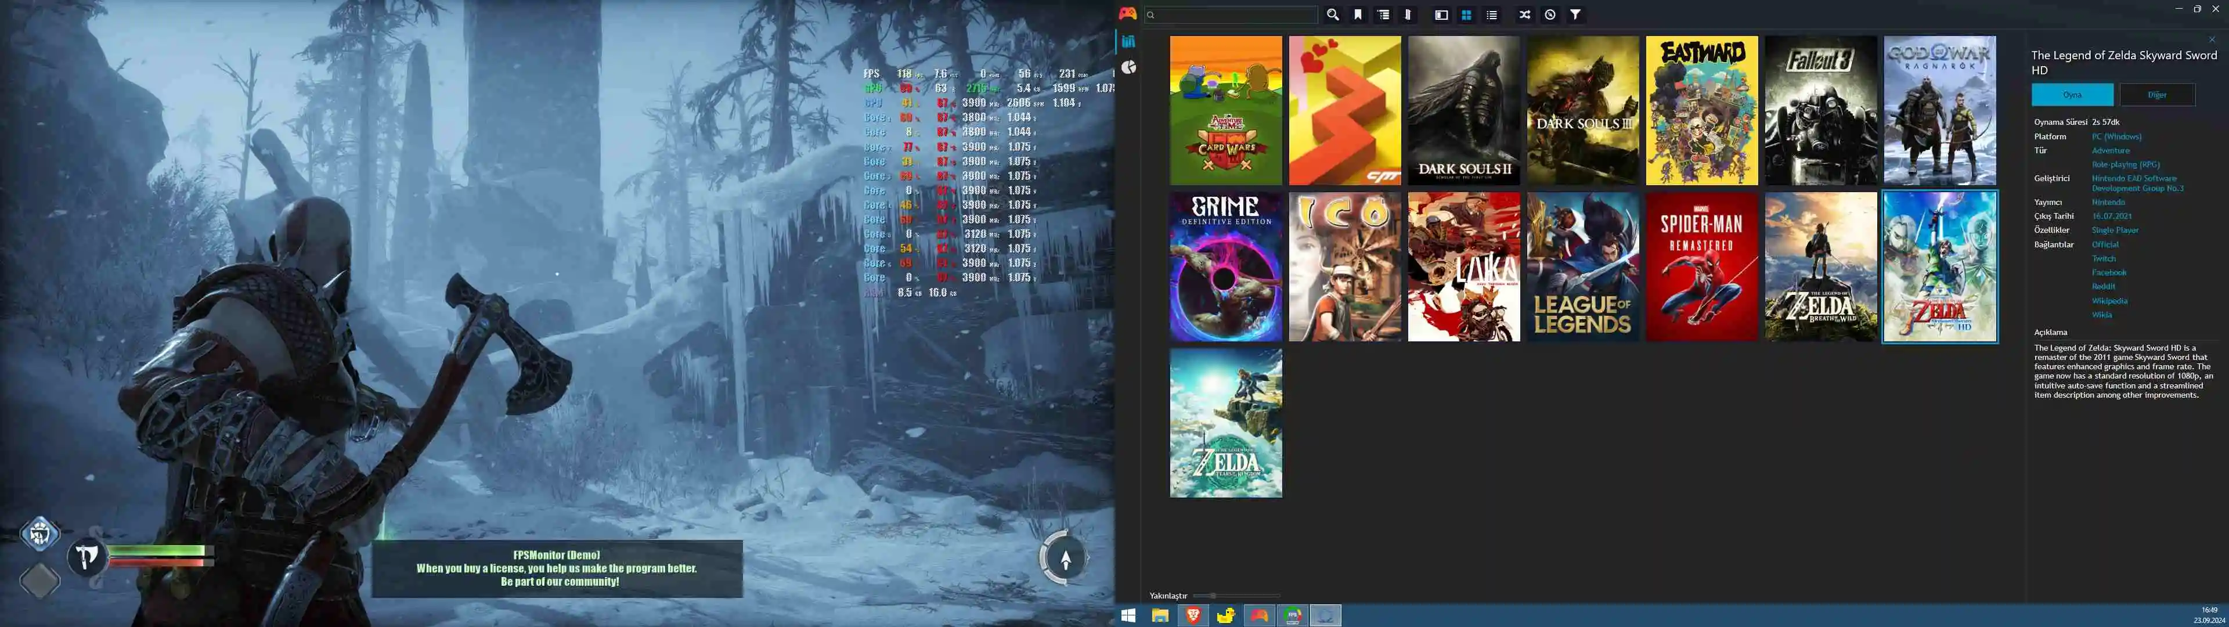The width and height of the screenshot is (2229, 627).
Task: Click the Oyna play button
Action: pyautogui.click(x=2072, y=95)
